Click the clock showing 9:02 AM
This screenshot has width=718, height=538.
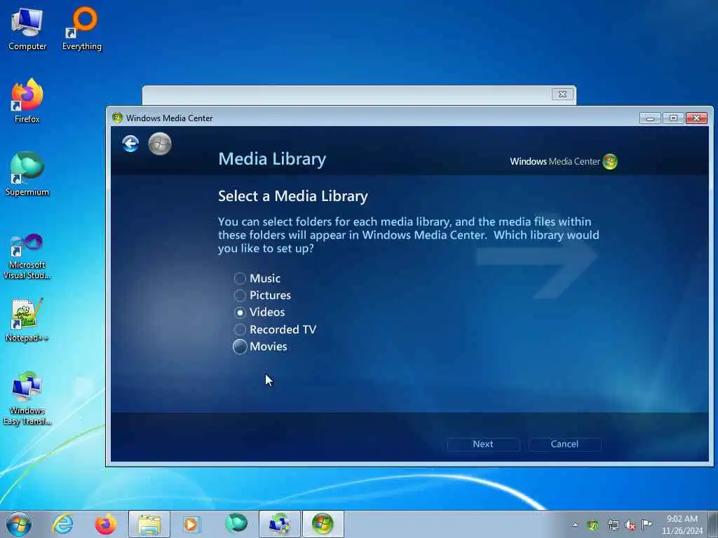click(682, 524)
